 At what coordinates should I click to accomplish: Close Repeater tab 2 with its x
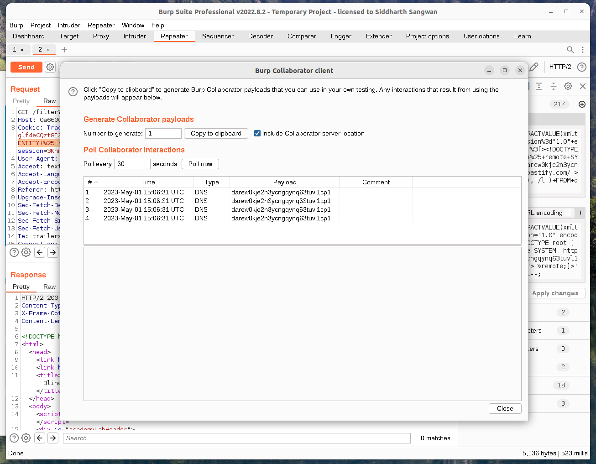point(47,50)
